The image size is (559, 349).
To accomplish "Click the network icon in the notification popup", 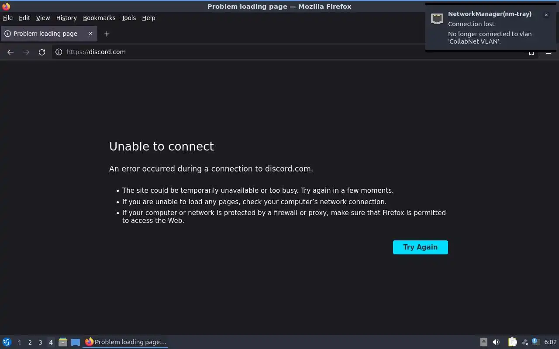I will [437, 18].
